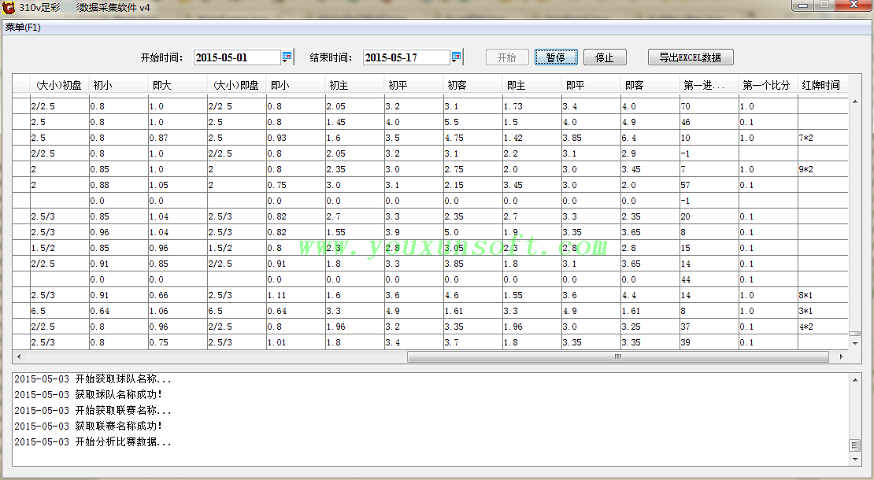
Task: Click the table's scroll right arrow
Action: click(841, 357)
